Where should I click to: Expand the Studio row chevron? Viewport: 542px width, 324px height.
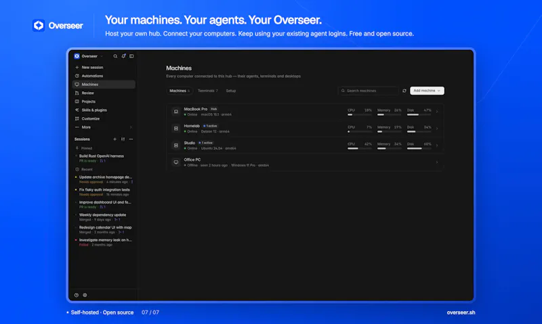click(437, 145)
